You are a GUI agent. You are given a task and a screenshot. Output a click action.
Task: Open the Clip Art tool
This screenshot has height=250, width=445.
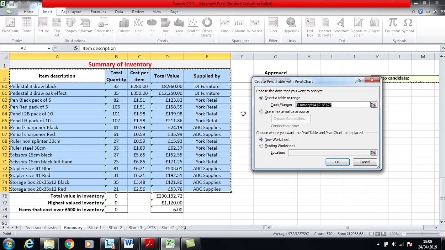coord(57,27)
